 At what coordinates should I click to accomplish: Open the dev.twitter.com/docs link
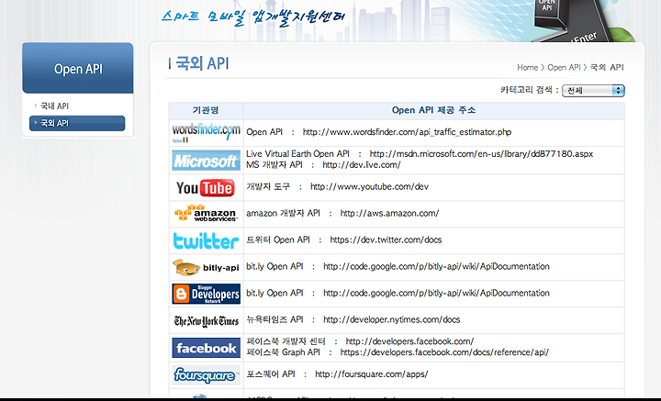(x=386, y=239)
